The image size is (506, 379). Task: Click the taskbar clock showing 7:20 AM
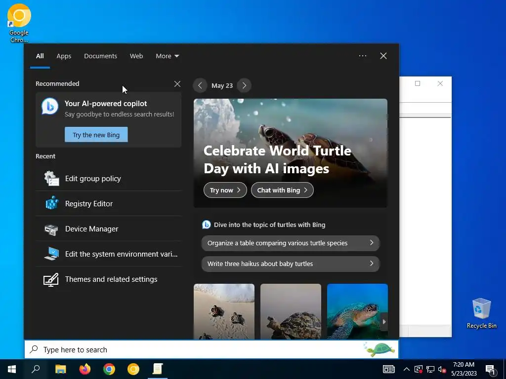point(464,369)
